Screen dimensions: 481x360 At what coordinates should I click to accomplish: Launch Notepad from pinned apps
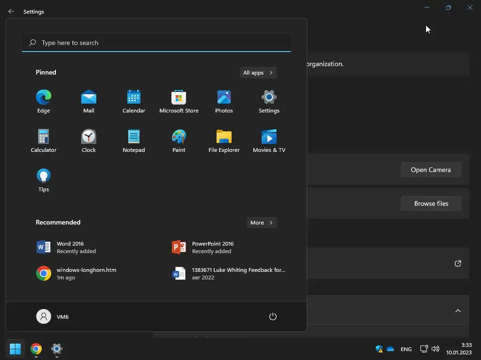pos(134,141)
